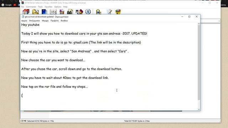This screenshot has height=128, width=228.
Task: Click WinRAR's Extract To toolbar icon
Action: pos(35,12)
